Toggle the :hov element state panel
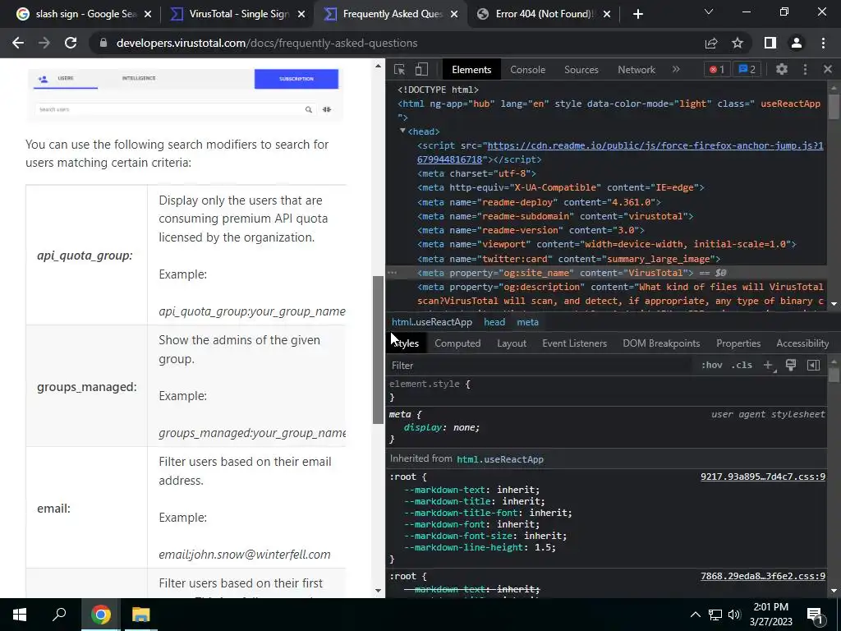The width and height of the screenshot is (841, 631). (711, 365)
